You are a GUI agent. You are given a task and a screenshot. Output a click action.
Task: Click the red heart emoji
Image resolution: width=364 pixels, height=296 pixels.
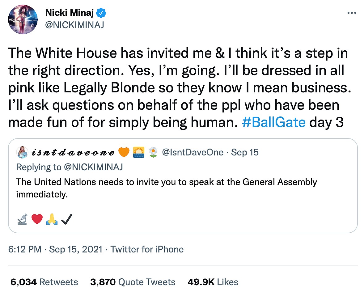37,219
